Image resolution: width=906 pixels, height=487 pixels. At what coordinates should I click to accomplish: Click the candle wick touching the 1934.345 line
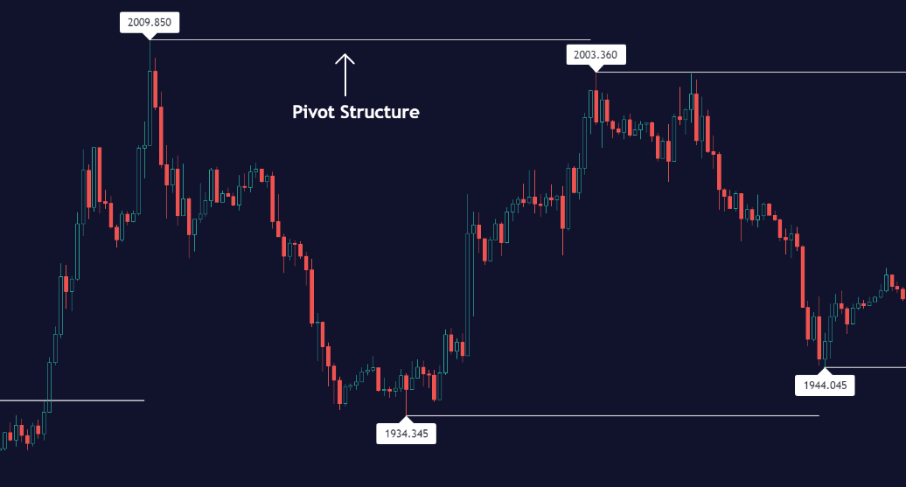[407, 404]
